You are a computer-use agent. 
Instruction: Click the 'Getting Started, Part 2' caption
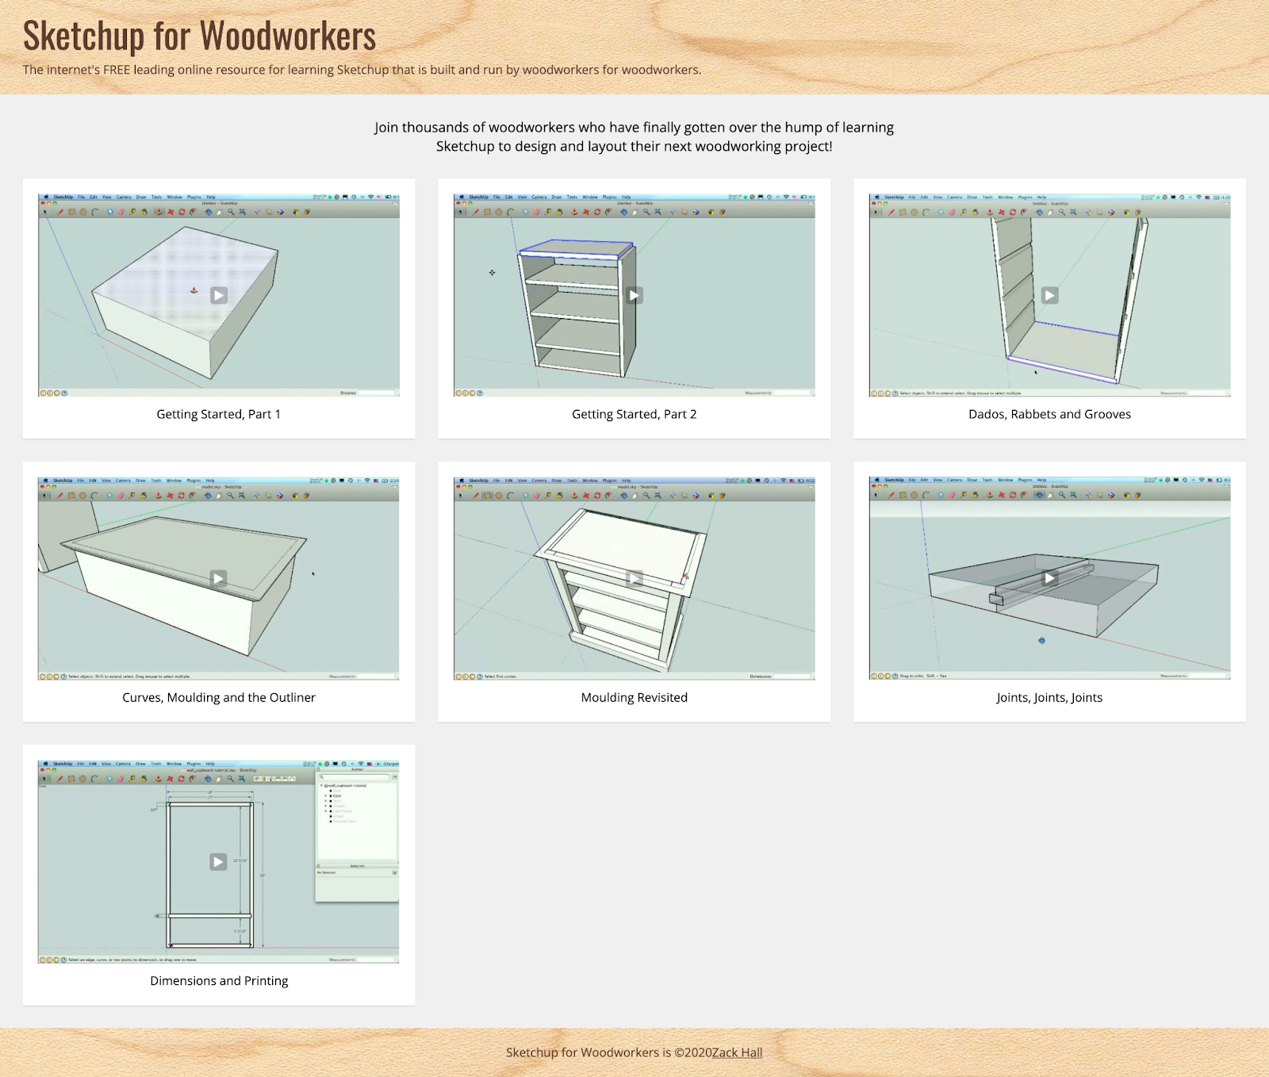coord(634,414)
